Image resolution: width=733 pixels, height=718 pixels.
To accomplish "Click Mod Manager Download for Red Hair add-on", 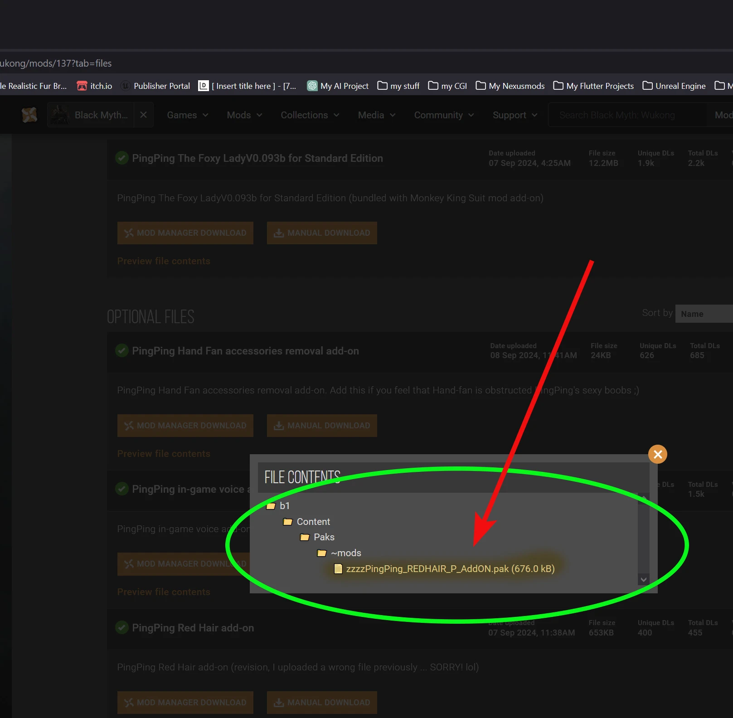I will (185, 703).
